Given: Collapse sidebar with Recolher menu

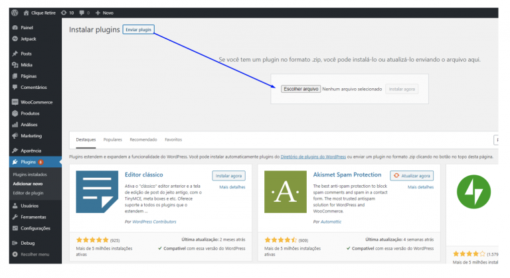Looking at the screenshot, I should [x=34, y=254].
